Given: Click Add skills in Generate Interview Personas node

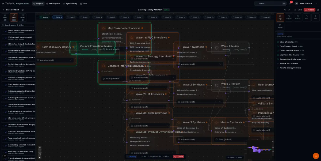Looking at the screenshot, I should 107,71.
